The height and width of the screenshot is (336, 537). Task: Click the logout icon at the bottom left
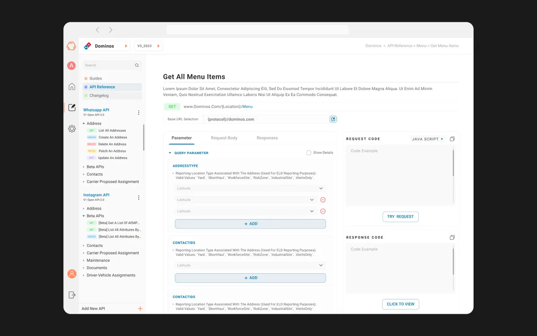click(72, 295)
